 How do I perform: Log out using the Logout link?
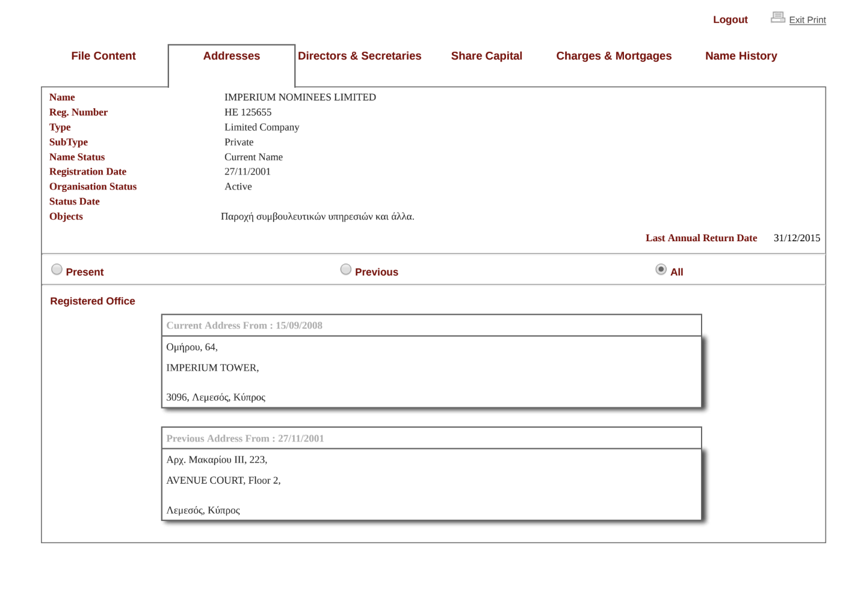(730, 20)
